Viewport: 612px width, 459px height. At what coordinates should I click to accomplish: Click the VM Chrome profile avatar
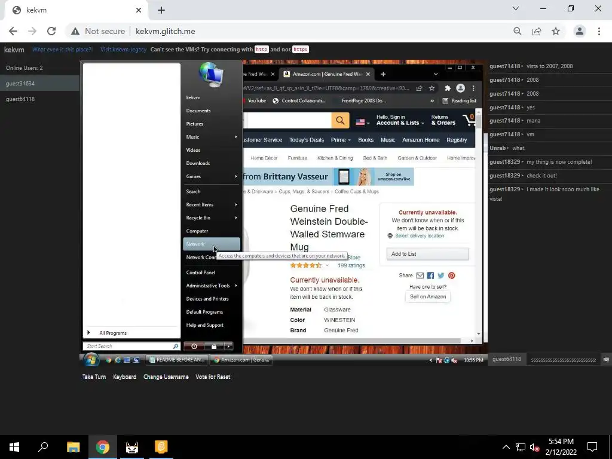tap(461, 88)
